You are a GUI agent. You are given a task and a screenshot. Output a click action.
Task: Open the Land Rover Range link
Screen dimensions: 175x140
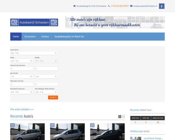point(154,138)
